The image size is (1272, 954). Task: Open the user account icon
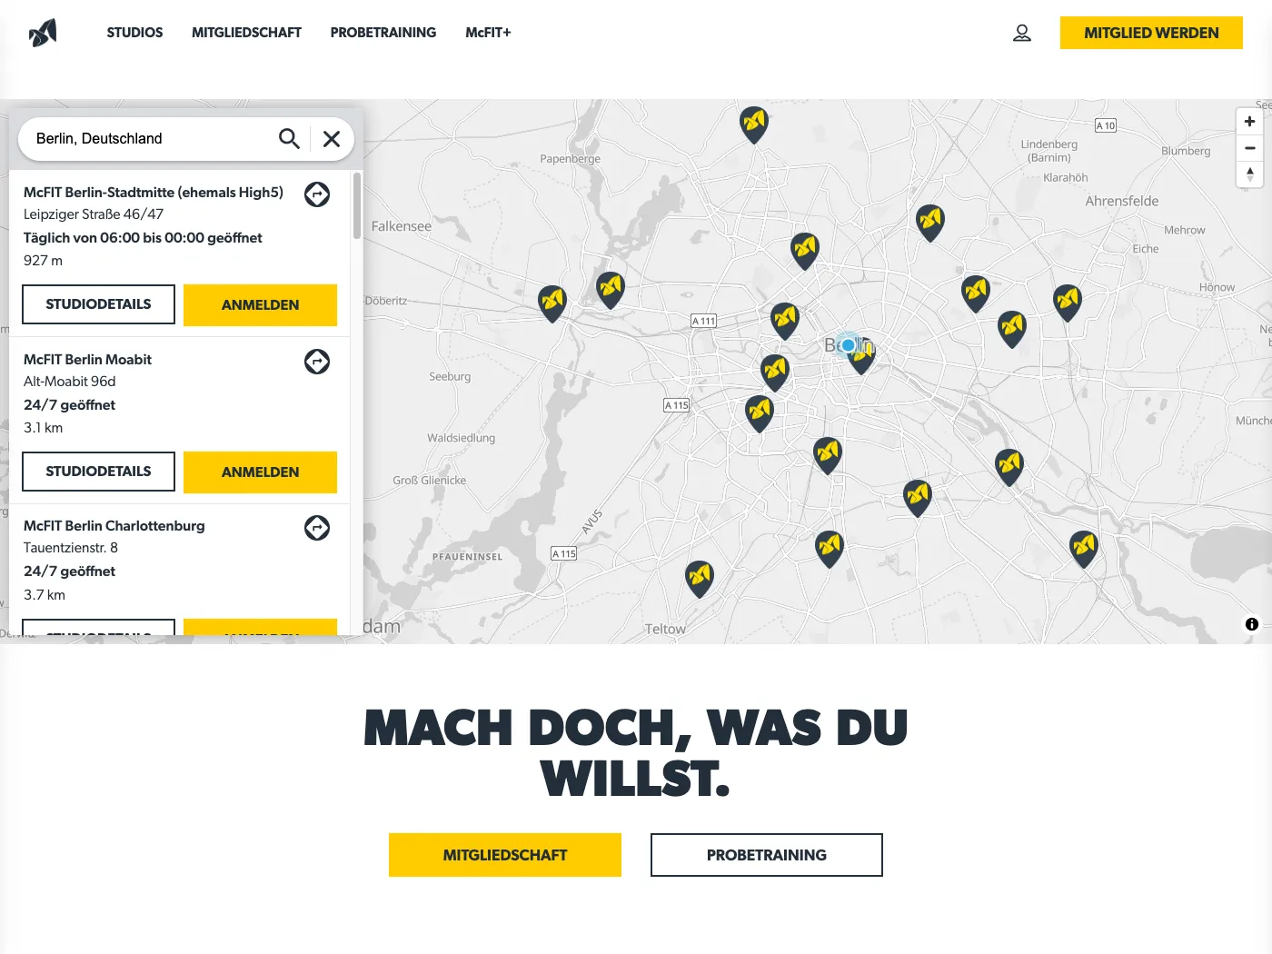point(1021,32)
